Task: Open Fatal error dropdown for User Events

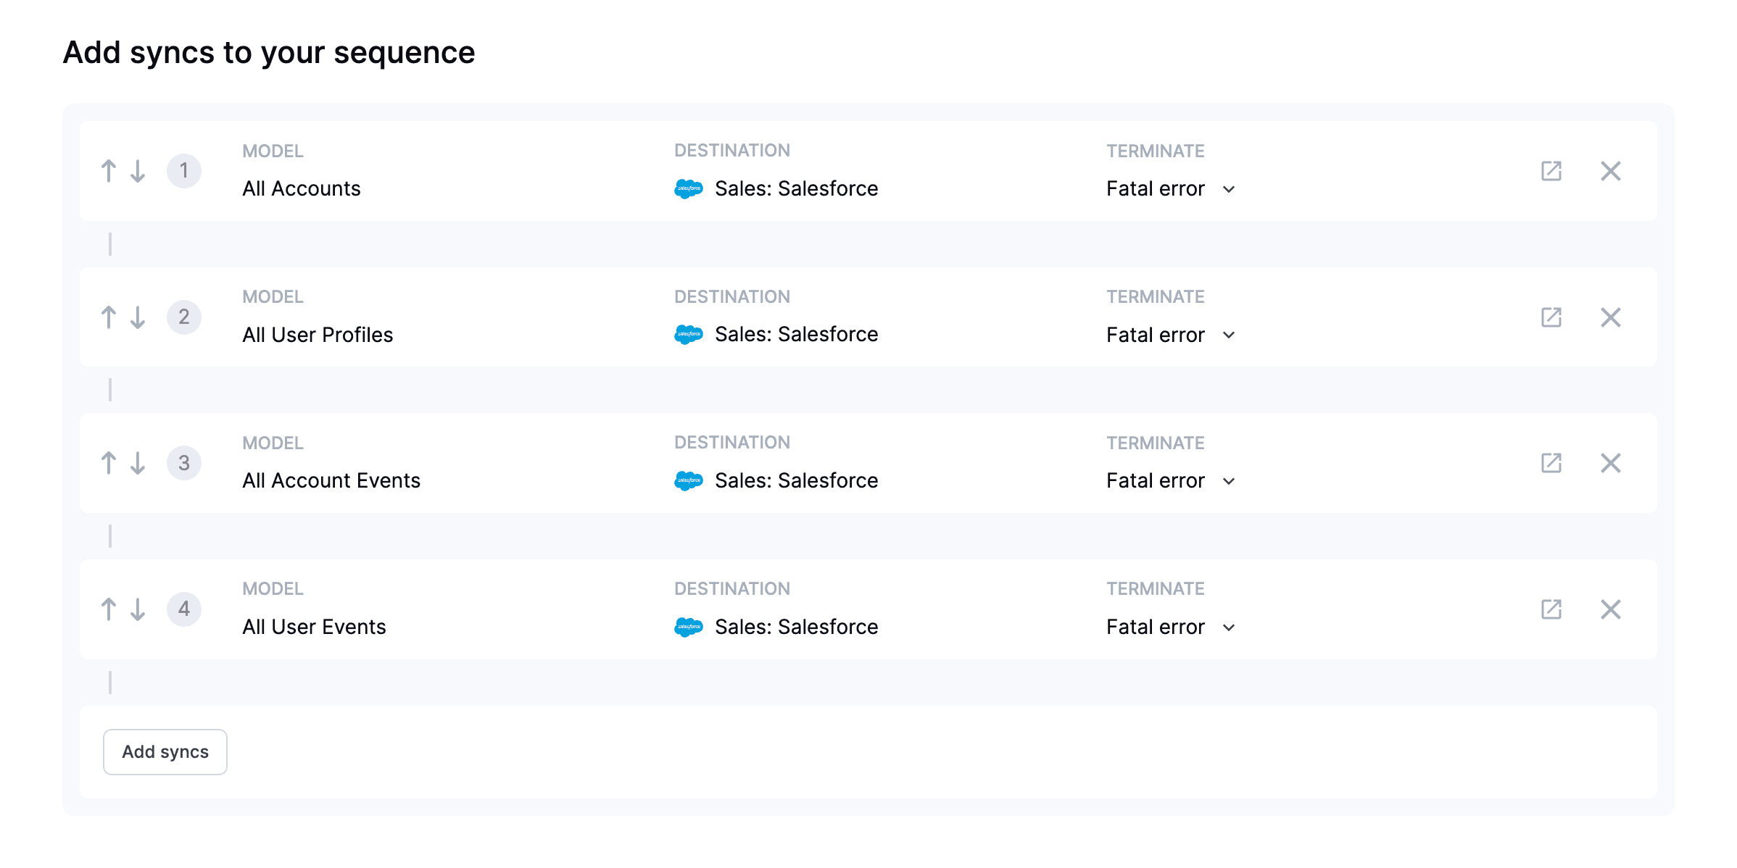Action: [x=1170, y=627]
